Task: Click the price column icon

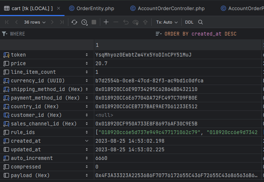Action: [6, 63]
